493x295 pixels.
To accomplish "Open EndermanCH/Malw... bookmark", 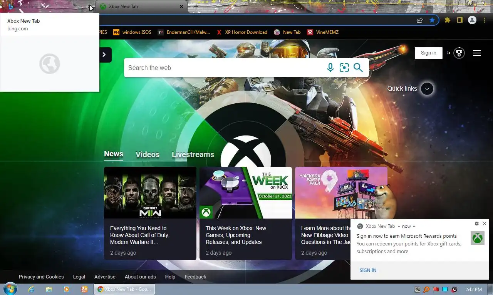I will pyautogui.click(x=184, y=32).
